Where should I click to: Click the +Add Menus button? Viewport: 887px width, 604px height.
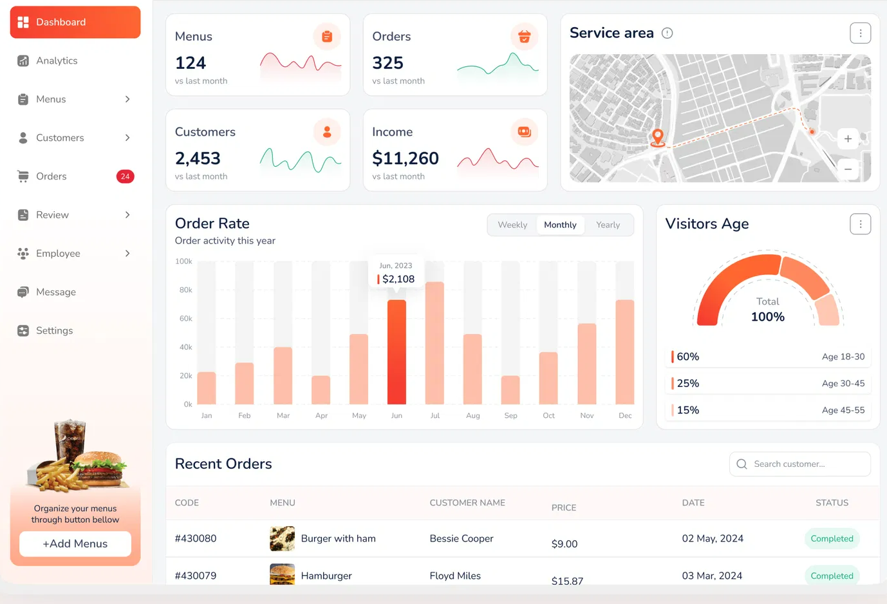click(75, 544)
